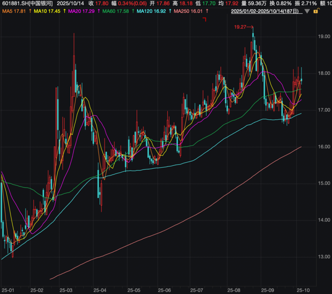This screenshot has height=294, width=332.
Task: Toggle the MA20 17.29 indicator legend
Action: pos(82,11)
